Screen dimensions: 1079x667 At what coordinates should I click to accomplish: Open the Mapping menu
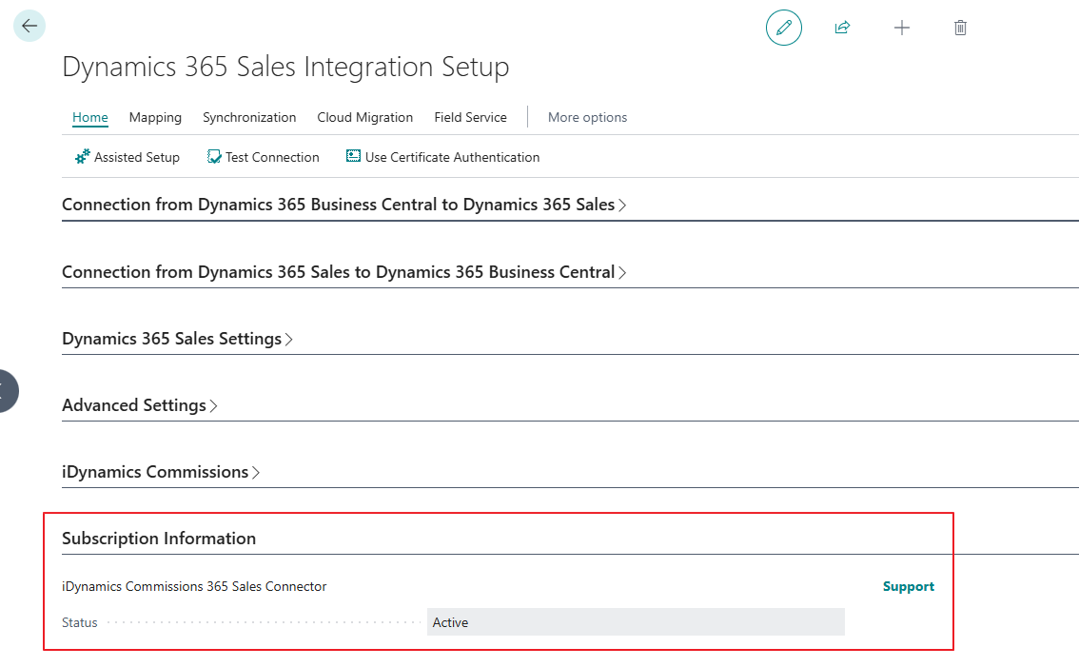155,117
